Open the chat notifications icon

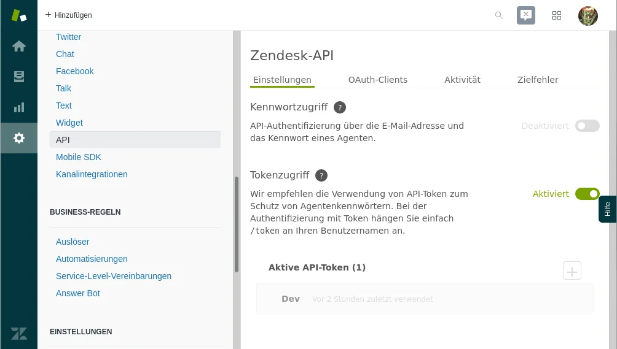pos(526,15)
